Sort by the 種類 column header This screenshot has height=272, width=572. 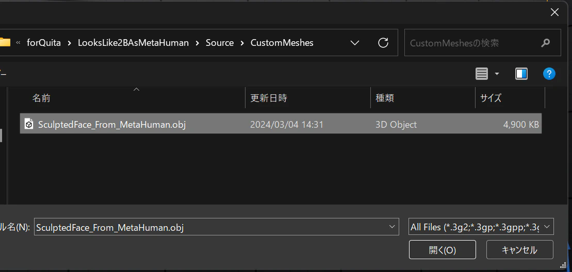[423, 98]
